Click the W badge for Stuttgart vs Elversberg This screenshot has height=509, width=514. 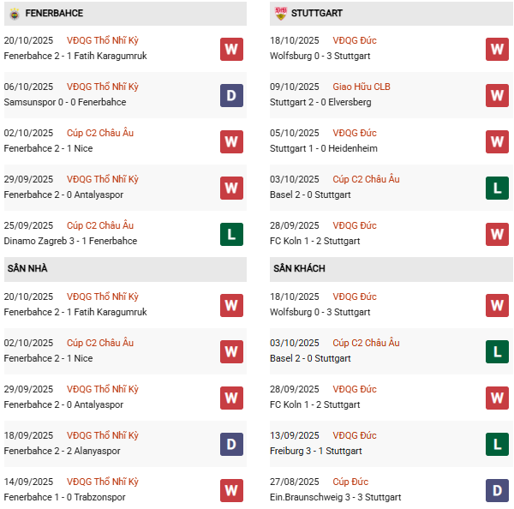(497, 95)
